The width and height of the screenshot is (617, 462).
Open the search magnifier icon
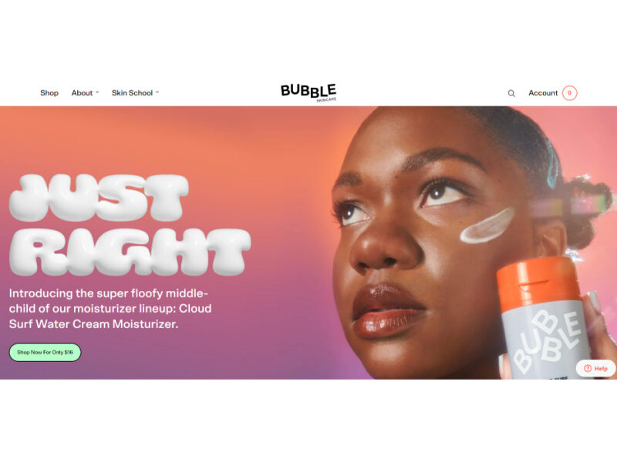(511, 93)
